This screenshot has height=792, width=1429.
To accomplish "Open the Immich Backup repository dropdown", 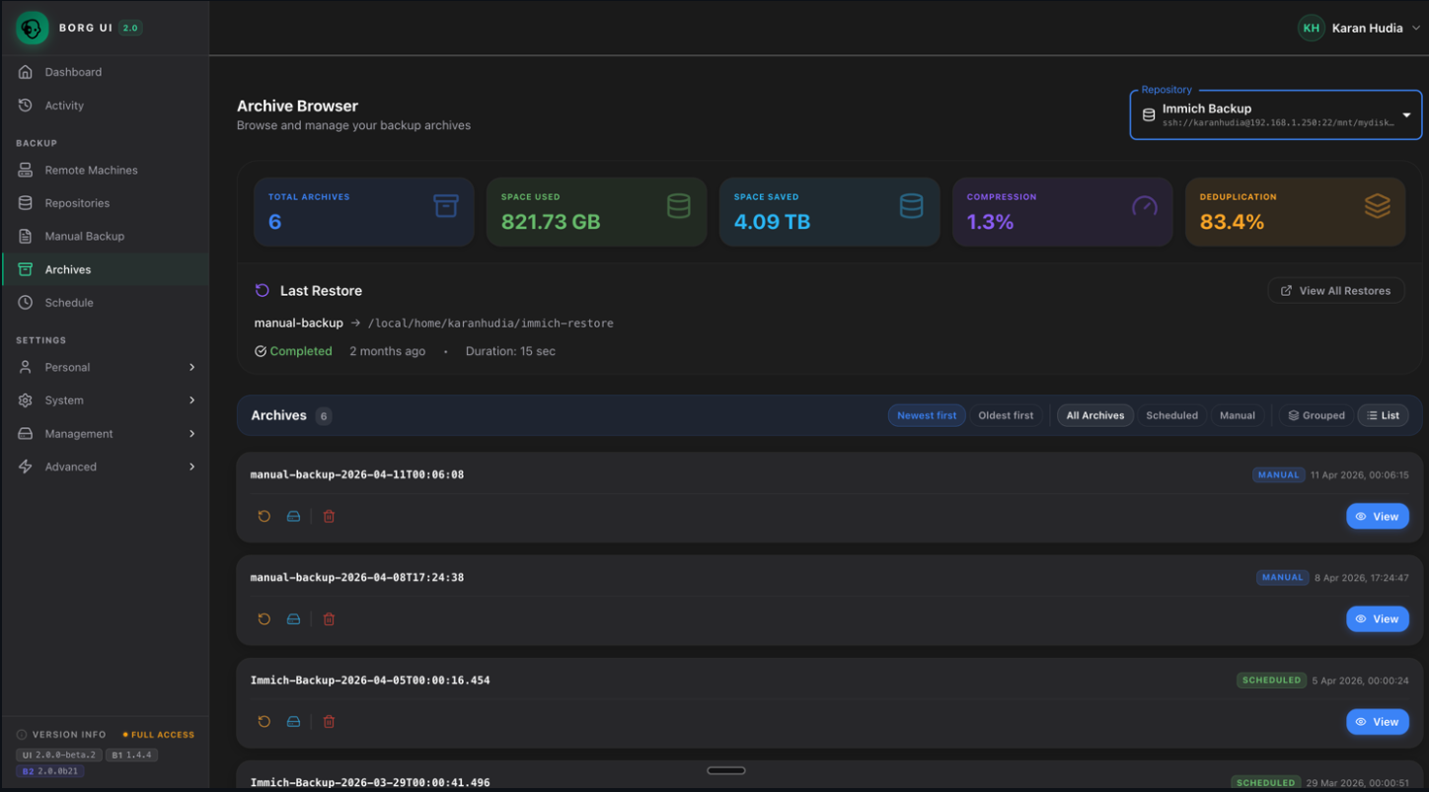I will [x=1274, y=114].
